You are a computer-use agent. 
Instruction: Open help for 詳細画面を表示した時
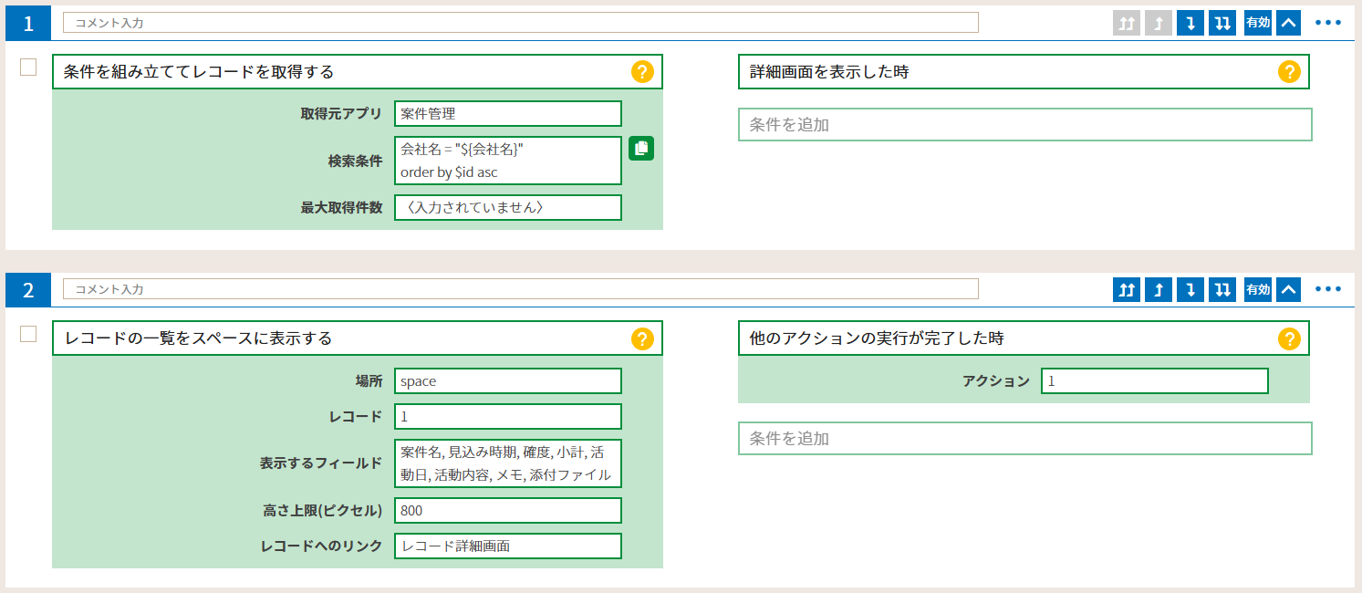click(x=1288, y=72)
